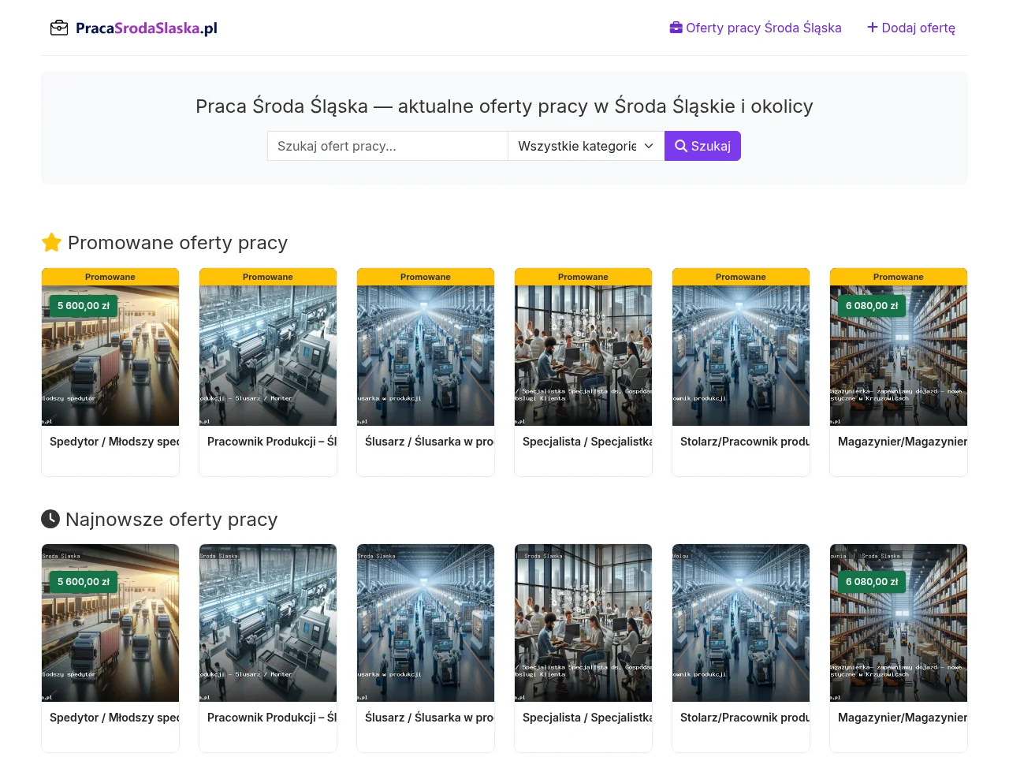
Task: Click the briefcase logo icon in the header
Action: click(59, 28)
